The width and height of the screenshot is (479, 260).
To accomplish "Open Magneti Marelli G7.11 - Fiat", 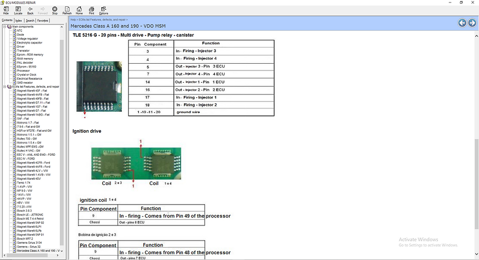I will [34, 102].
